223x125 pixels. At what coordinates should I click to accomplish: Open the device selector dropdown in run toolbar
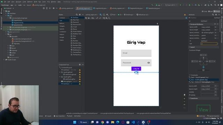(x=171, y=5)
